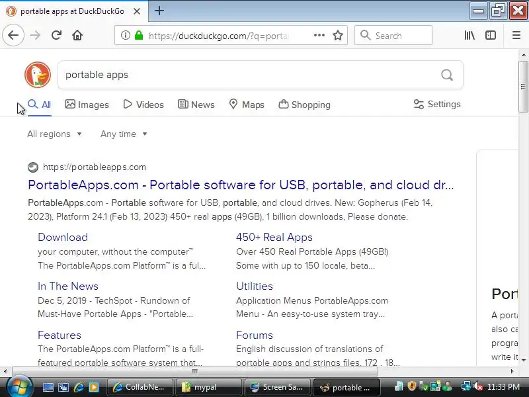Switch to mypal taskbar window
The width and height of the screenshot is (529, 397).
click(208, 387)
